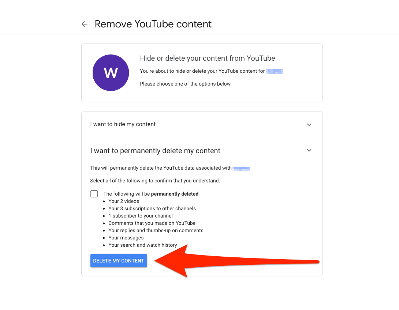
Task: Click 'Your 3 subscriptions to other channels' item
Action: point(152,209)
